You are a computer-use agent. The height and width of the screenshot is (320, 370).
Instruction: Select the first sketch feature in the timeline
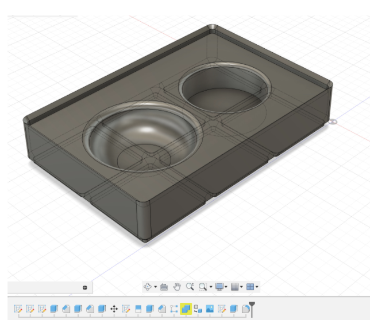click(18, 309)
